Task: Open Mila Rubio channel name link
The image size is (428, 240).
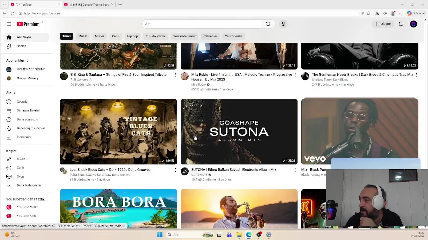Action: click(198, 85)
